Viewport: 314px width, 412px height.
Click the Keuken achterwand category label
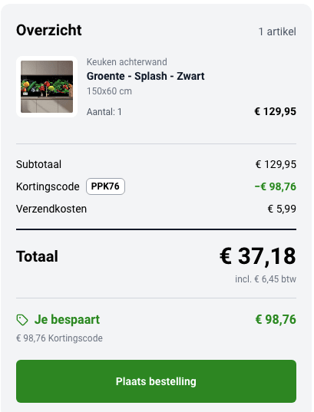(127, 62)
